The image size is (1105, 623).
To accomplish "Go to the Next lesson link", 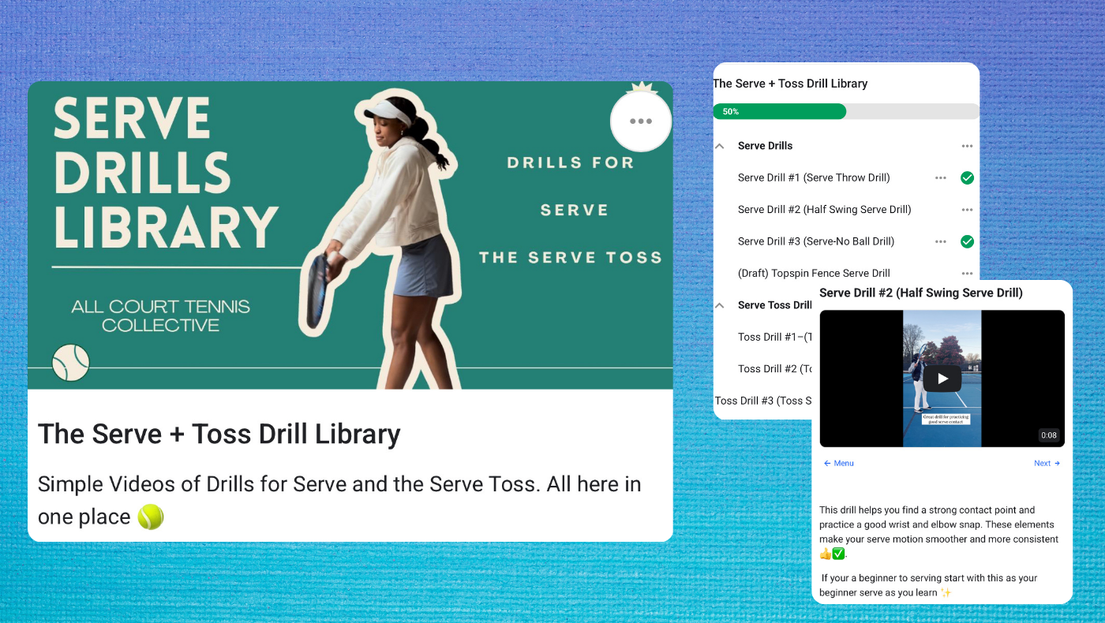I will pos(1047,463).
